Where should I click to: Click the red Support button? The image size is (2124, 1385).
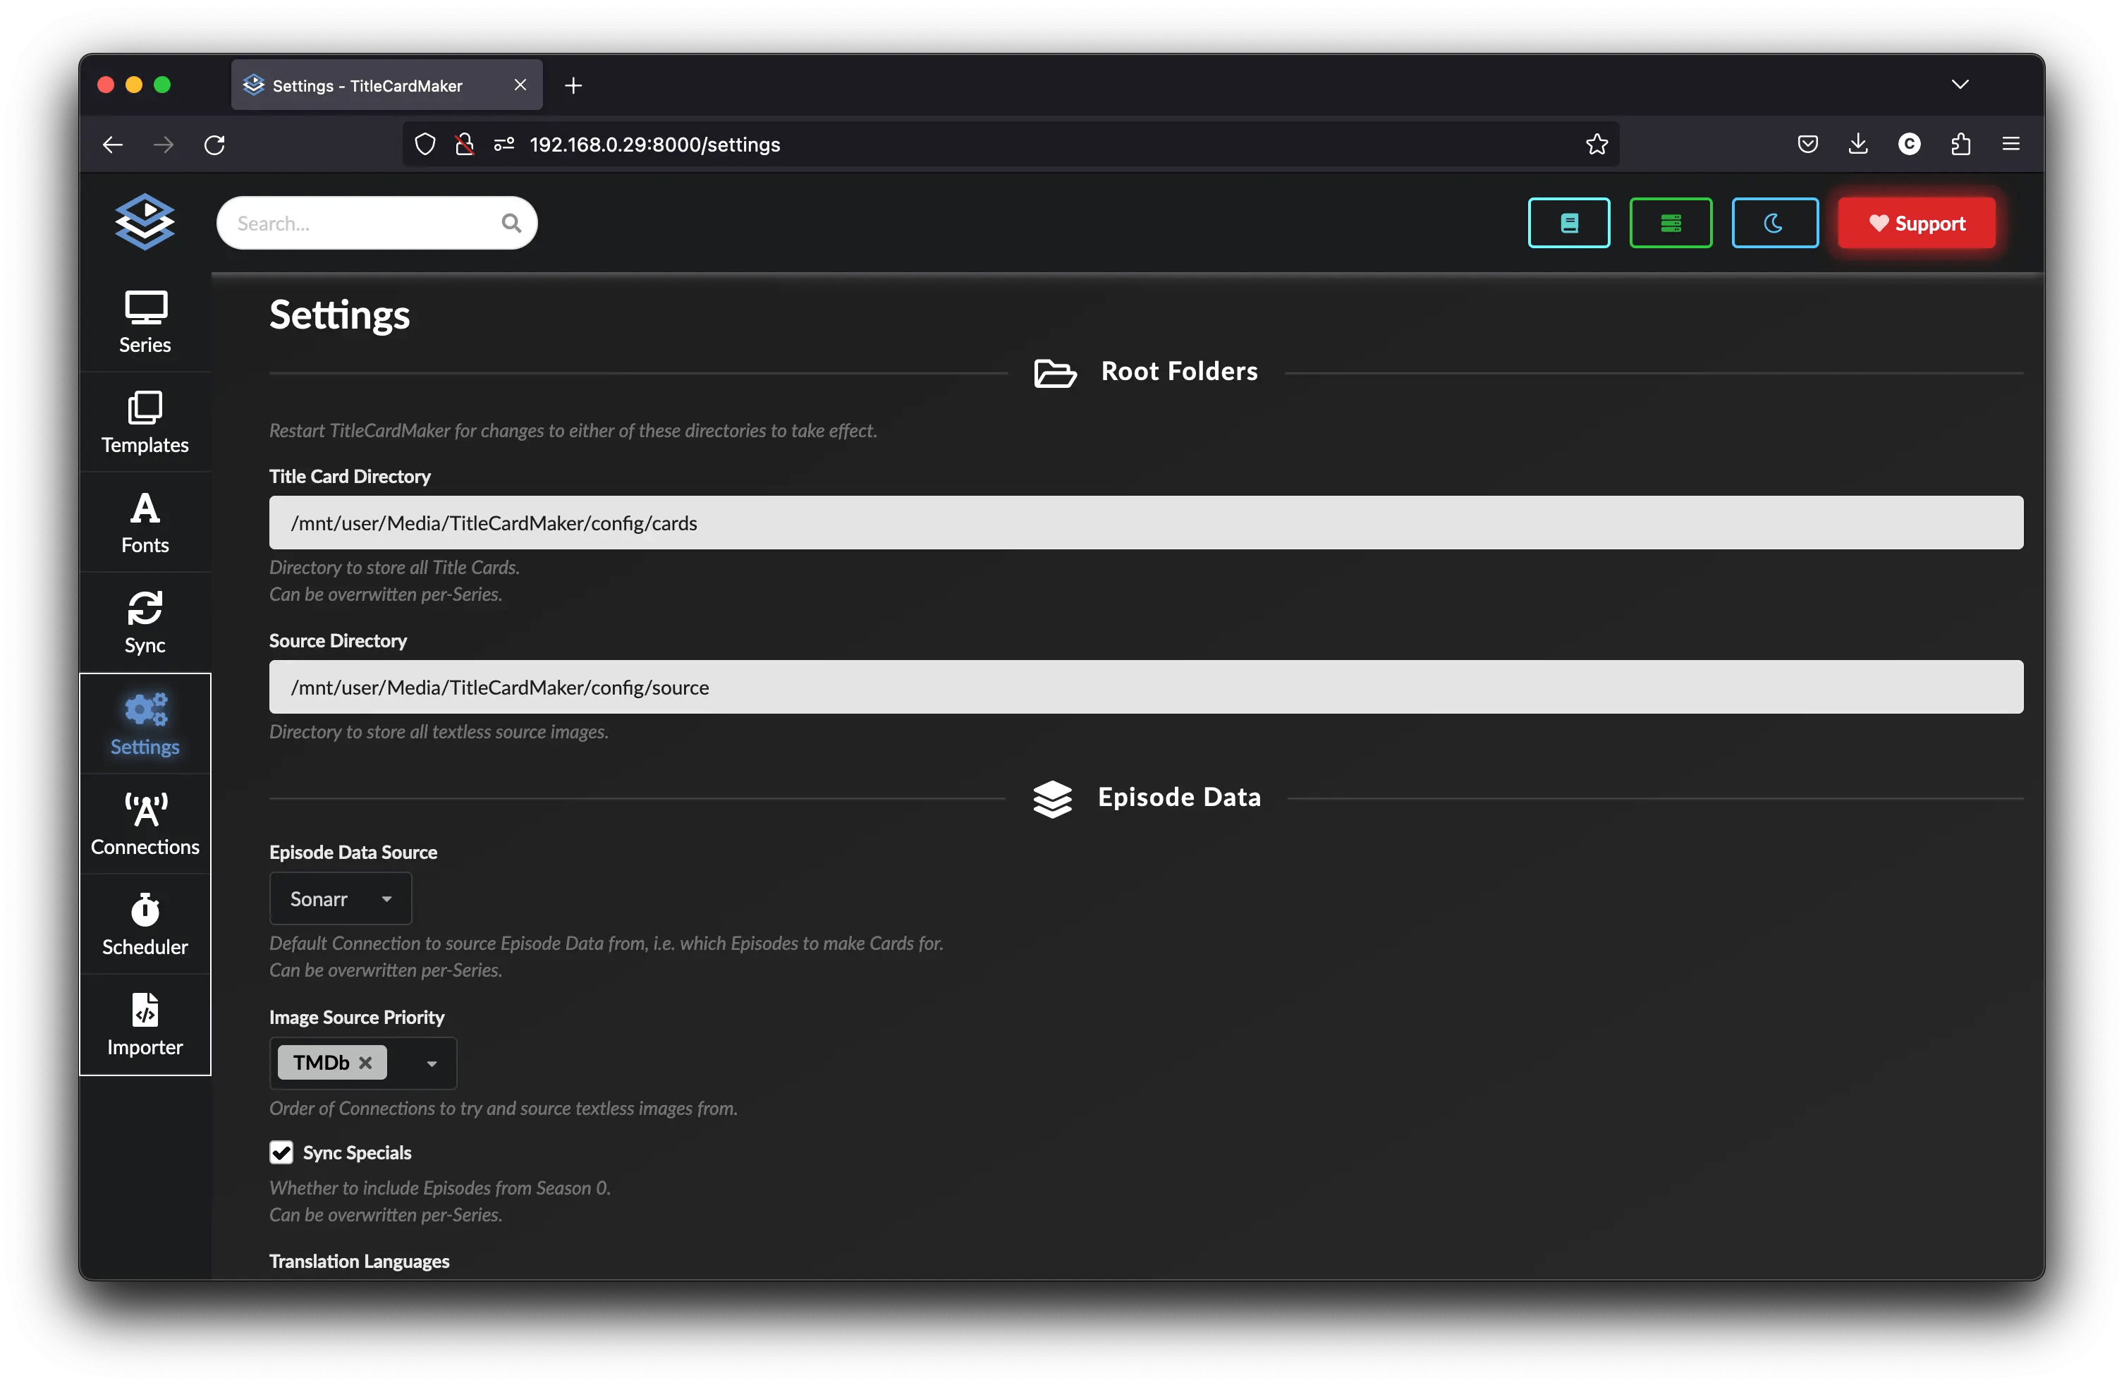[x=1916, y=223]
